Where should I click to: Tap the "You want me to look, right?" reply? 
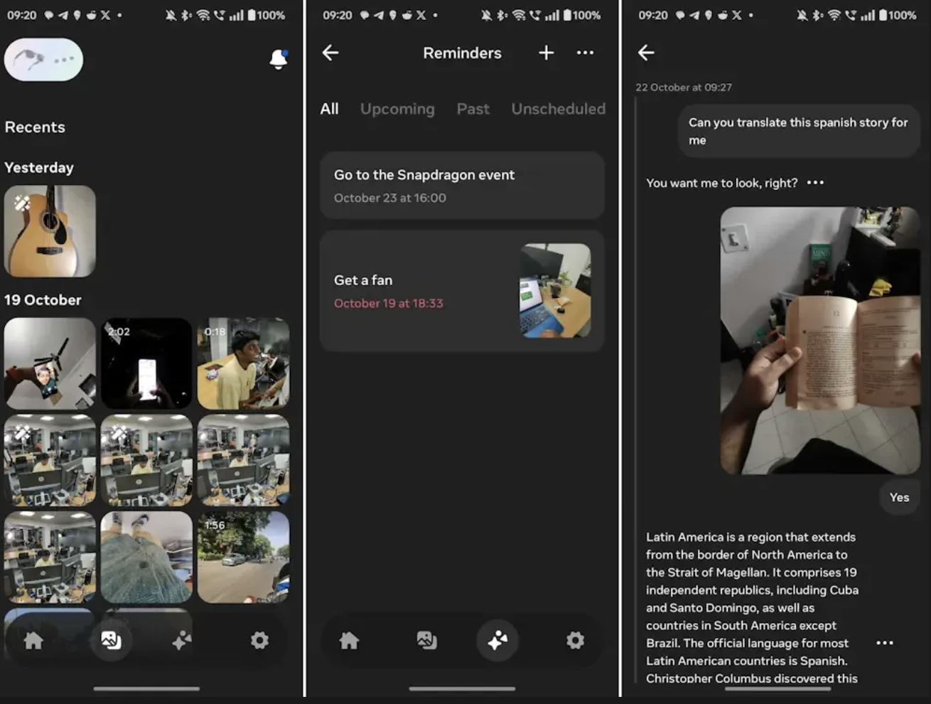point(721,183)
